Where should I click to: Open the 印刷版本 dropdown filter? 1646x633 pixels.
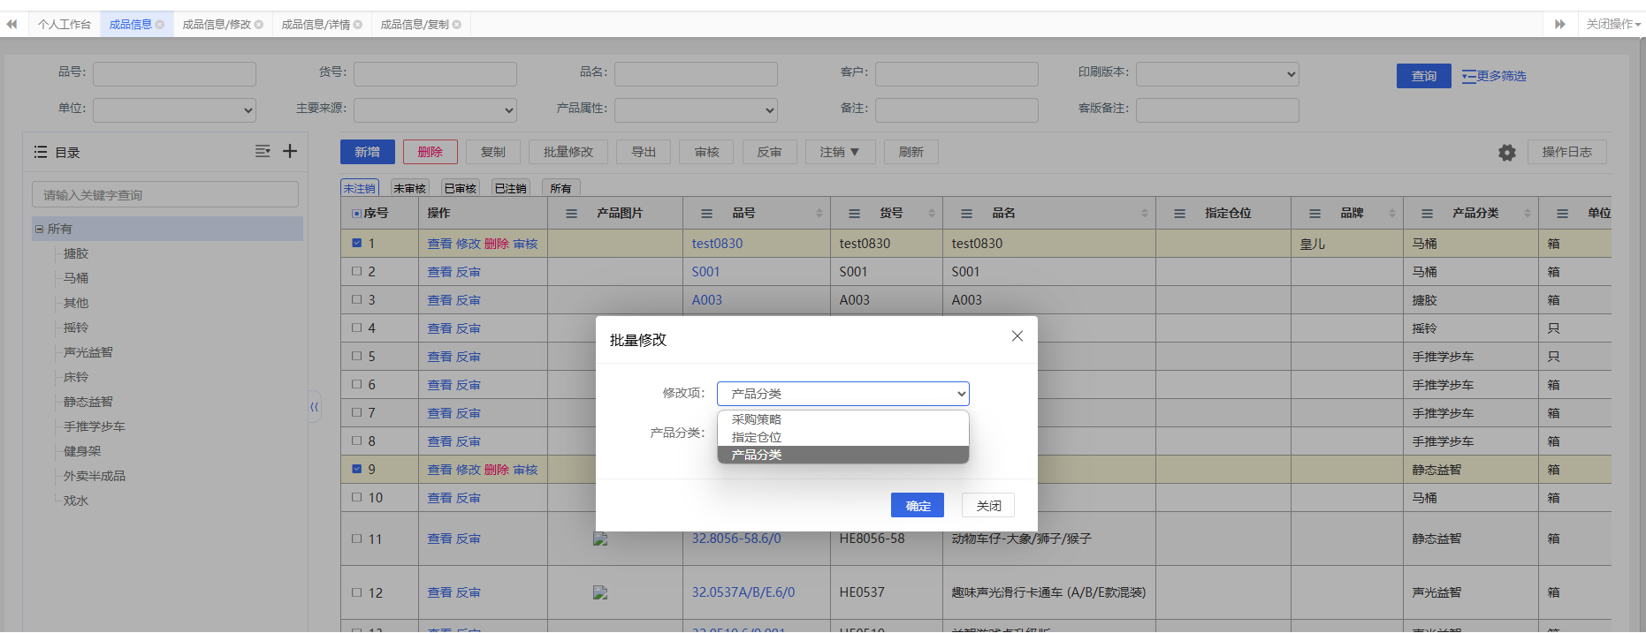point(1217,74)
